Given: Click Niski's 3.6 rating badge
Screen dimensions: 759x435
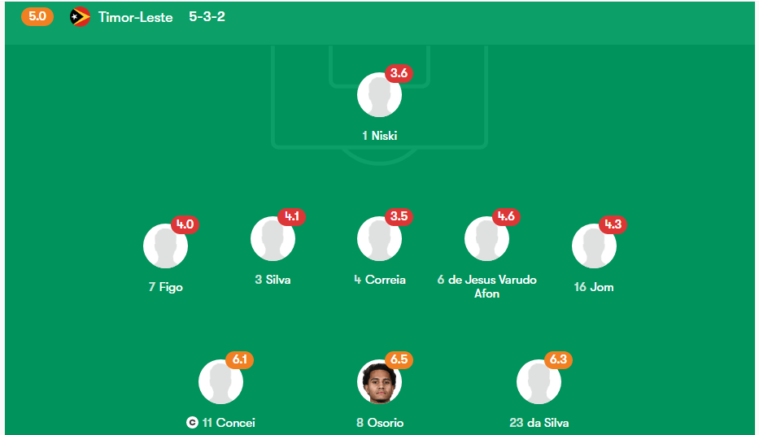Looking at the screenshot, I should tap(399, 73).
